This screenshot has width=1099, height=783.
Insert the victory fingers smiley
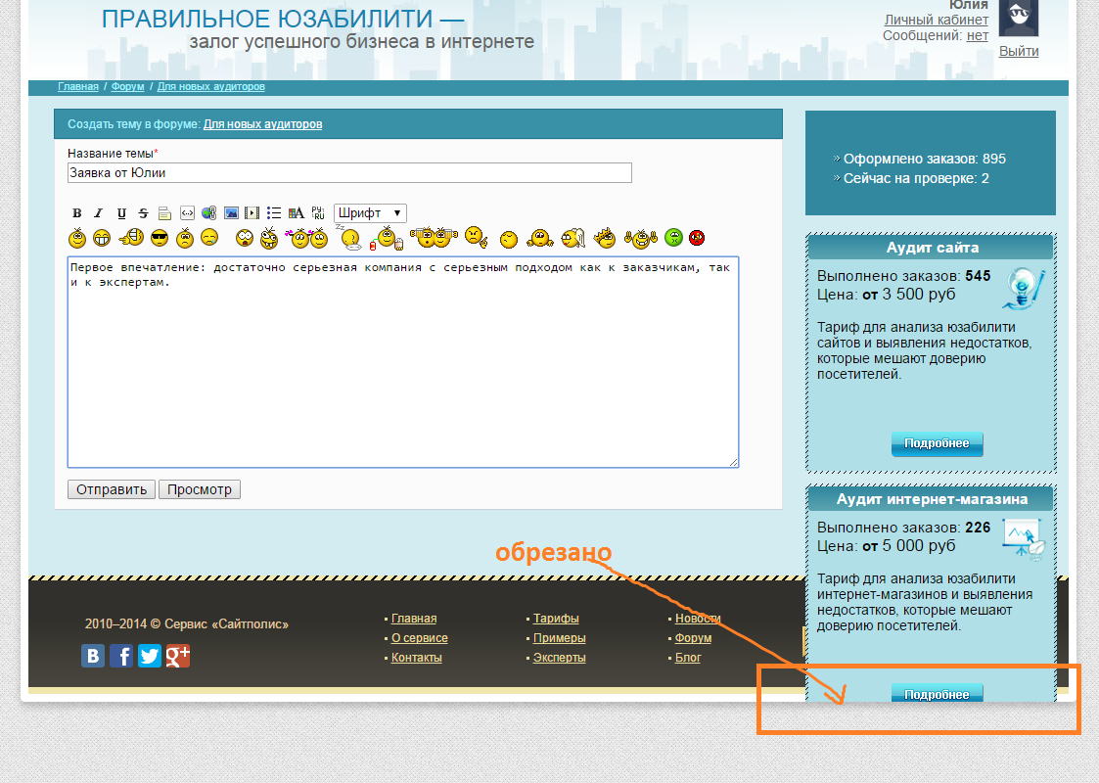[x=641, y=239]
